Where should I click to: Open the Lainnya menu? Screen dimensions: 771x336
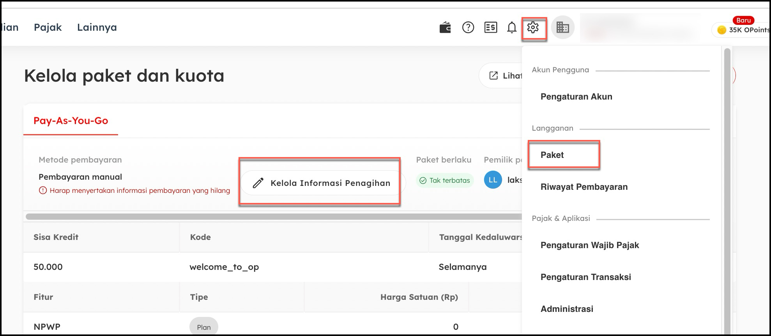point(97,28)
